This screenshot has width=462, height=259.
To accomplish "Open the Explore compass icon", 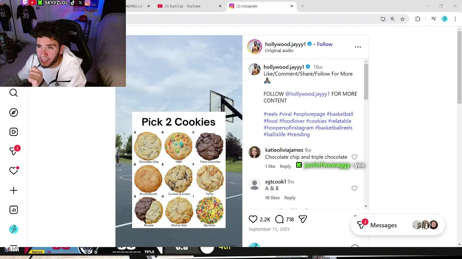I will click(14, 113).
